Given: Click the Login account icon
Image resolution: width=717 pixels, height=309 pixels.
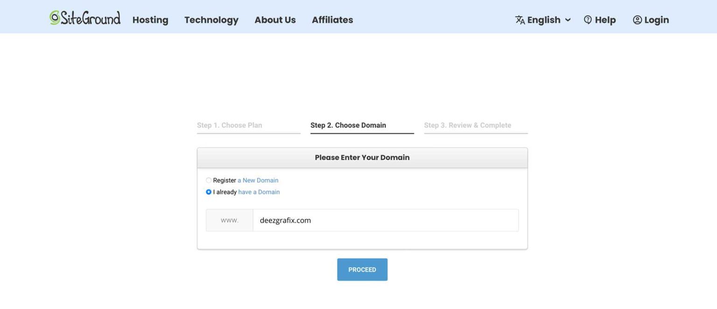Looking at the screenshot, I should point(637,20).
